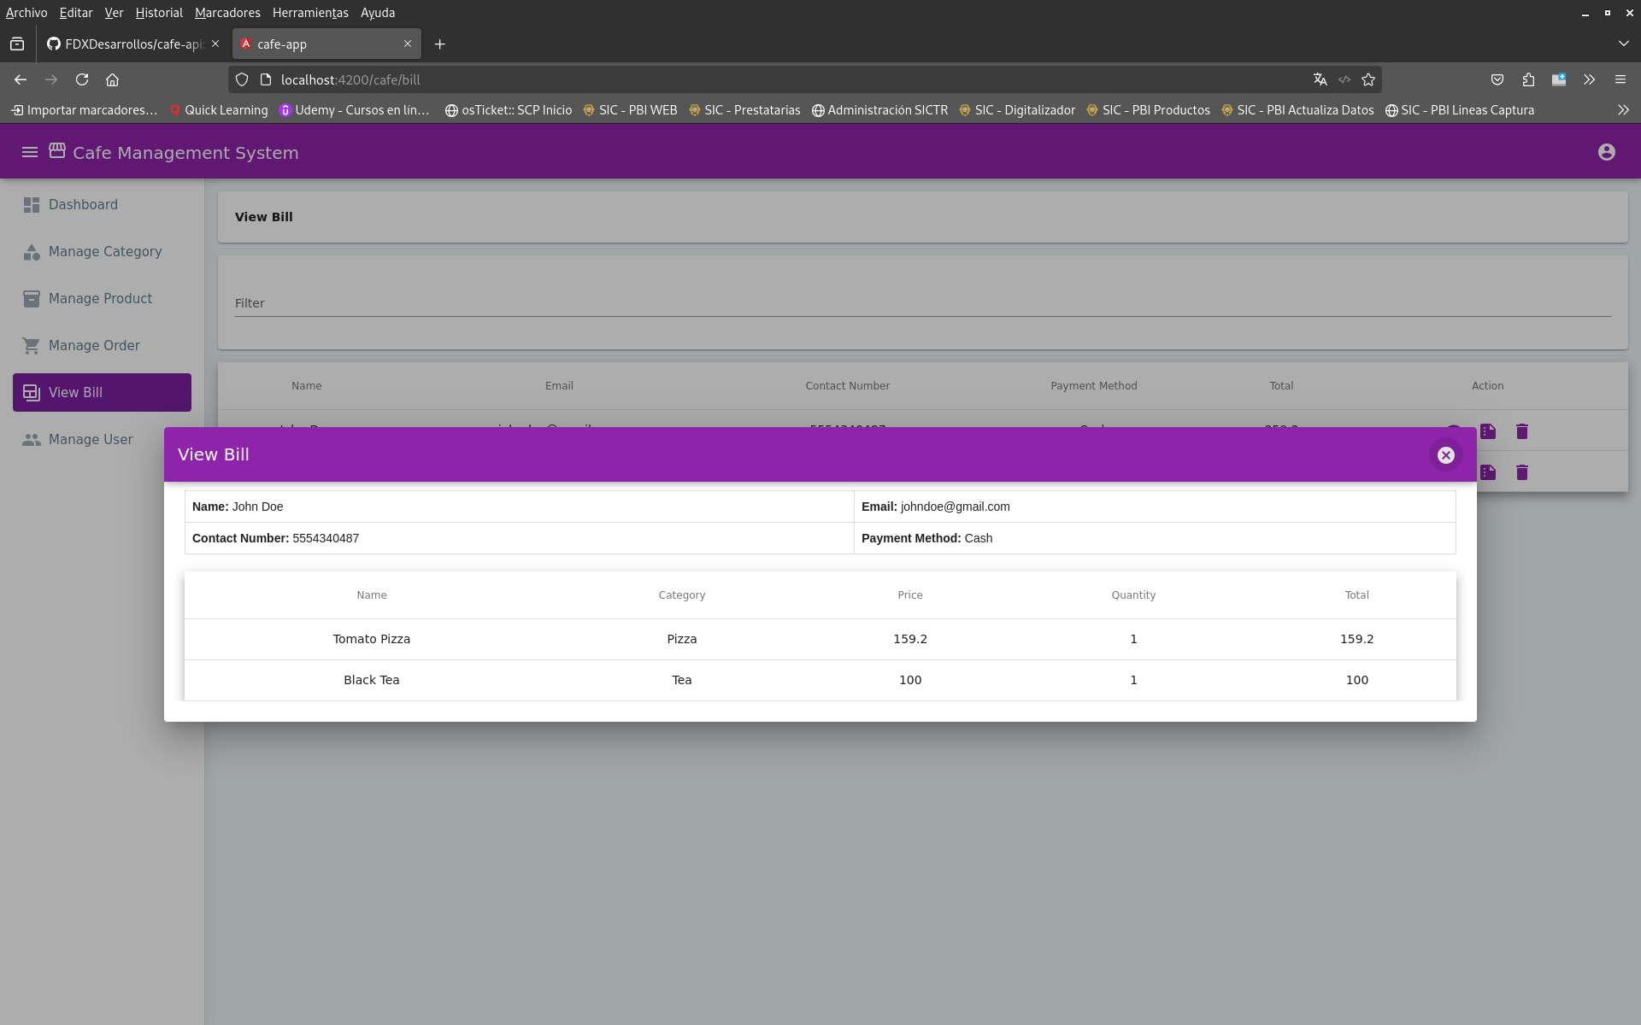Bookmark this page with star icon
This screenshot has height=1025, width=1641.
tap(1368, 79)
